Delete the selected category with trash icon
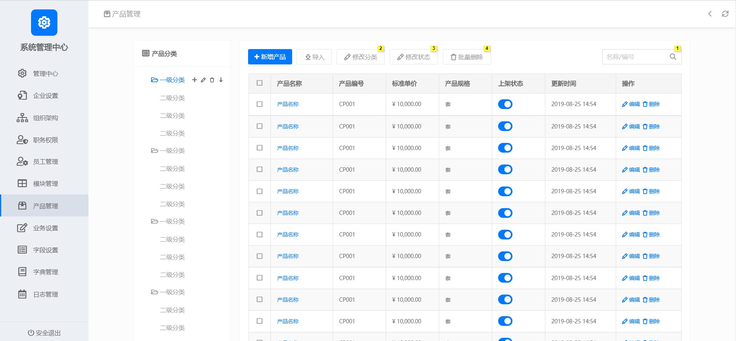This screenshot has width=736, height=341. [212, 80]
